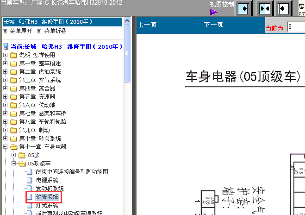Collapse the 第十一章 车身电器 node
305x215 pixels.
(5, 147)
